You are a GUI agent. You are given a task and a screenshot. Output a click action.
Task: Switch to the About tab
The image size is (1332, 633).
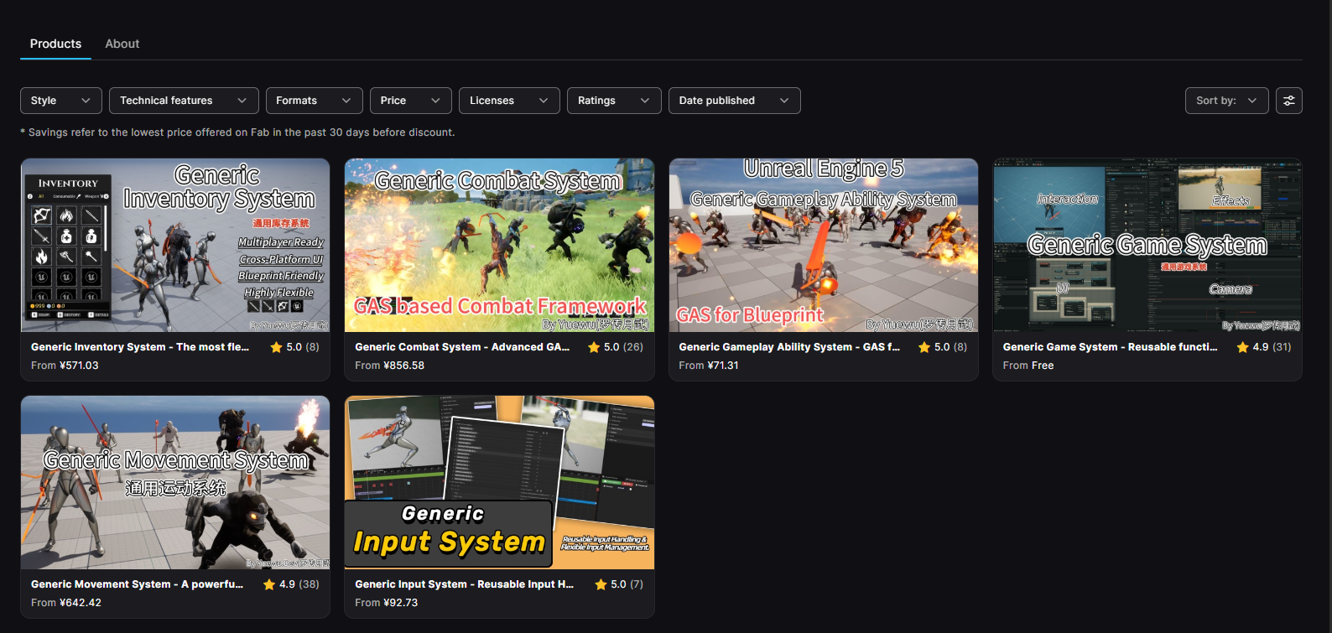122,44
